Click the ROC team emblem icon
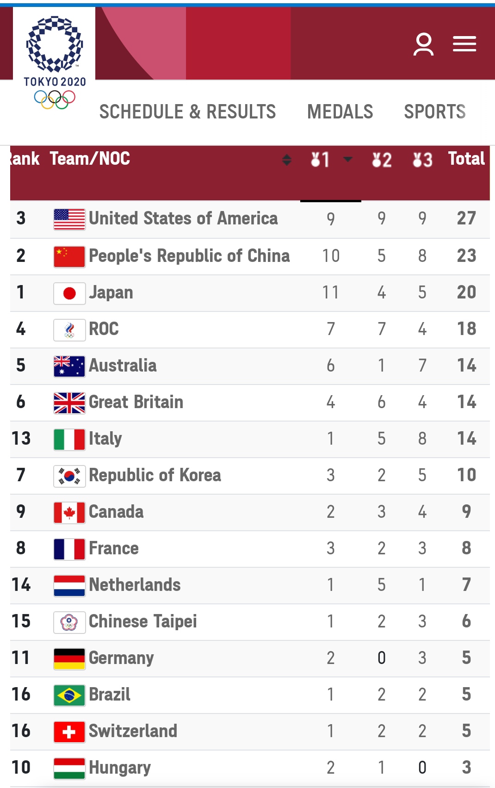 click(69, 330)
